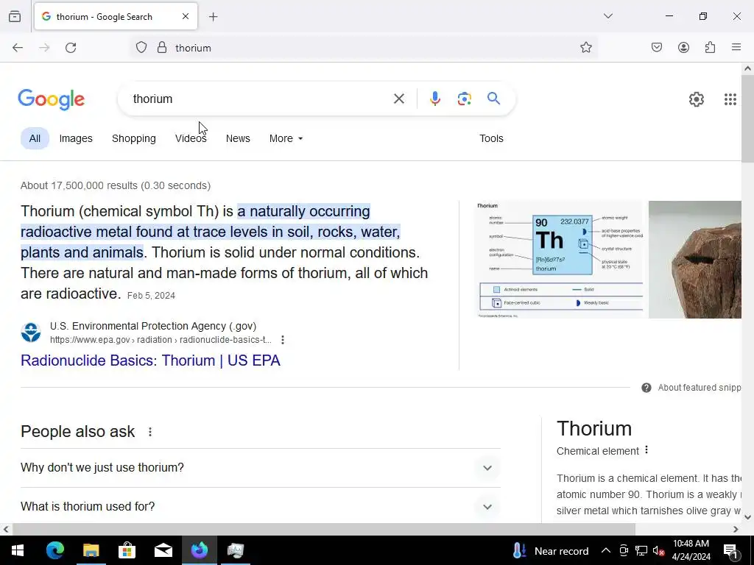Viewport: 754px width, 565px height.
Task: Click the U.S. Environmental Protection Agency source name
Action: click(x=153, y=326)
